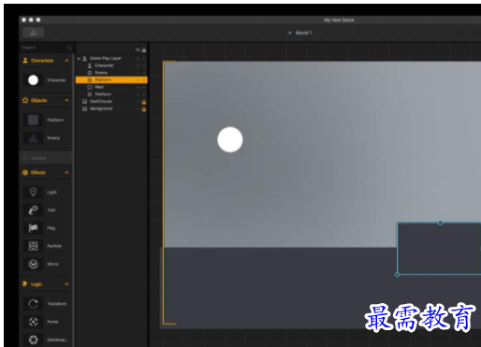This screenshot has width=481, height=347.
Task: Select the Game Play Layer row
Action: (x=111, y=58)
